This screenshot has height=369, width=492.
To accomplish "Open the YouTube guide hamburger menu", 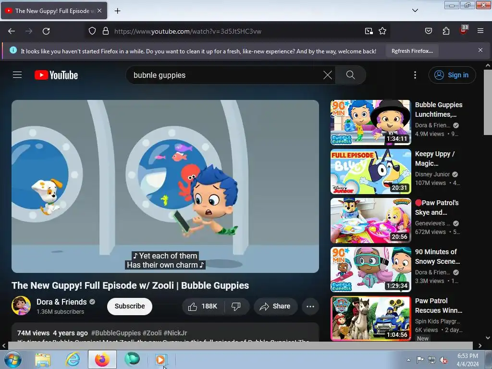I will click(17, 75).
